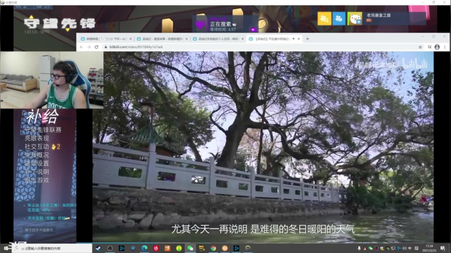Click the Windows taskbar search box
The width and height of the screenshot is (451, 253).
pyautogui.click(x=52, y=248)
